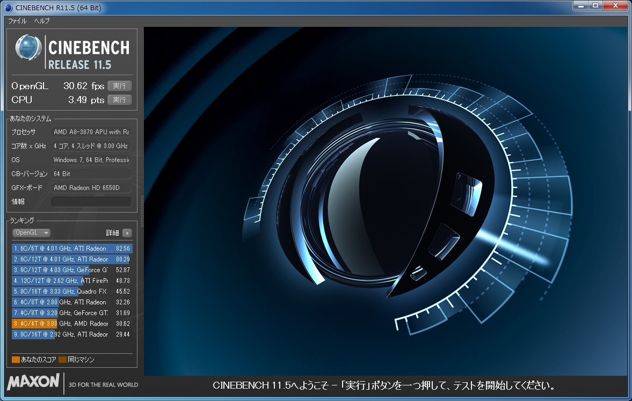Viewport: 632px width, 401px height.
Task: Run the OpenGL test with 実行 button
Action: coord(119,86)
